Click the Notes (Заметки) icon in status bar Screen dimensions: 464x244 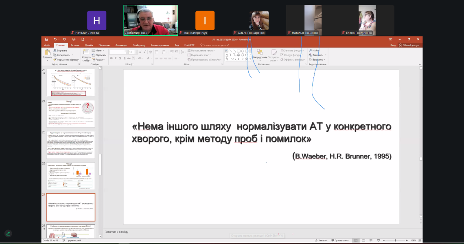coord(321,240)
